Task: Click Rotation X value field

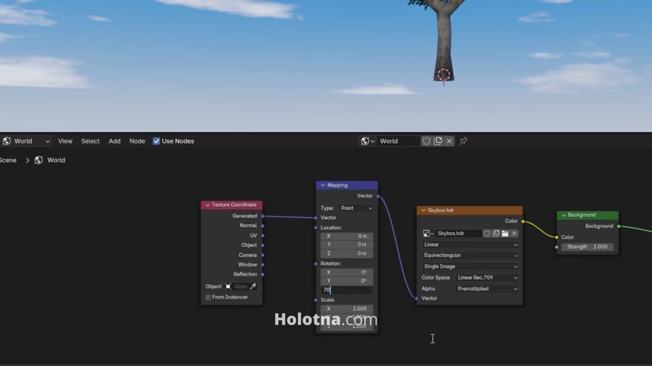Action: click(x=346, y=272)
